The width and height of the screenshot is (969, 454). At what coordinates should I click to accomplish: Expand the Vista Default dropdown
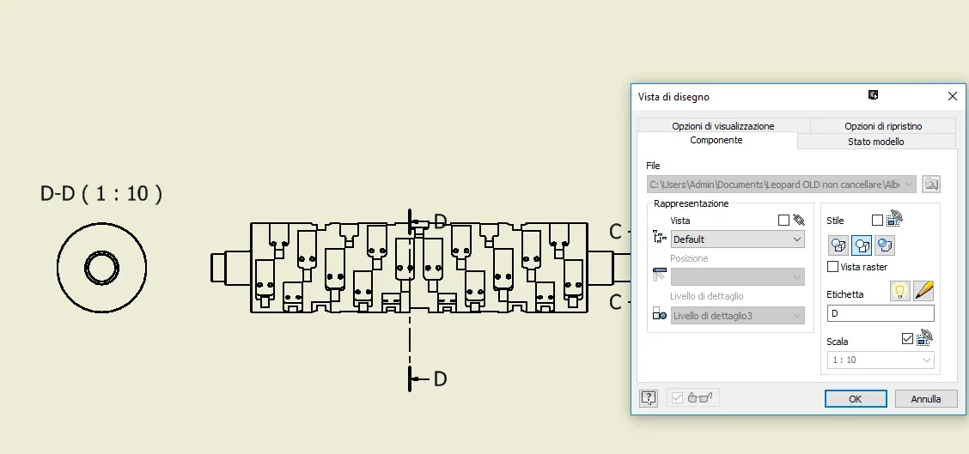pos(737,239)
